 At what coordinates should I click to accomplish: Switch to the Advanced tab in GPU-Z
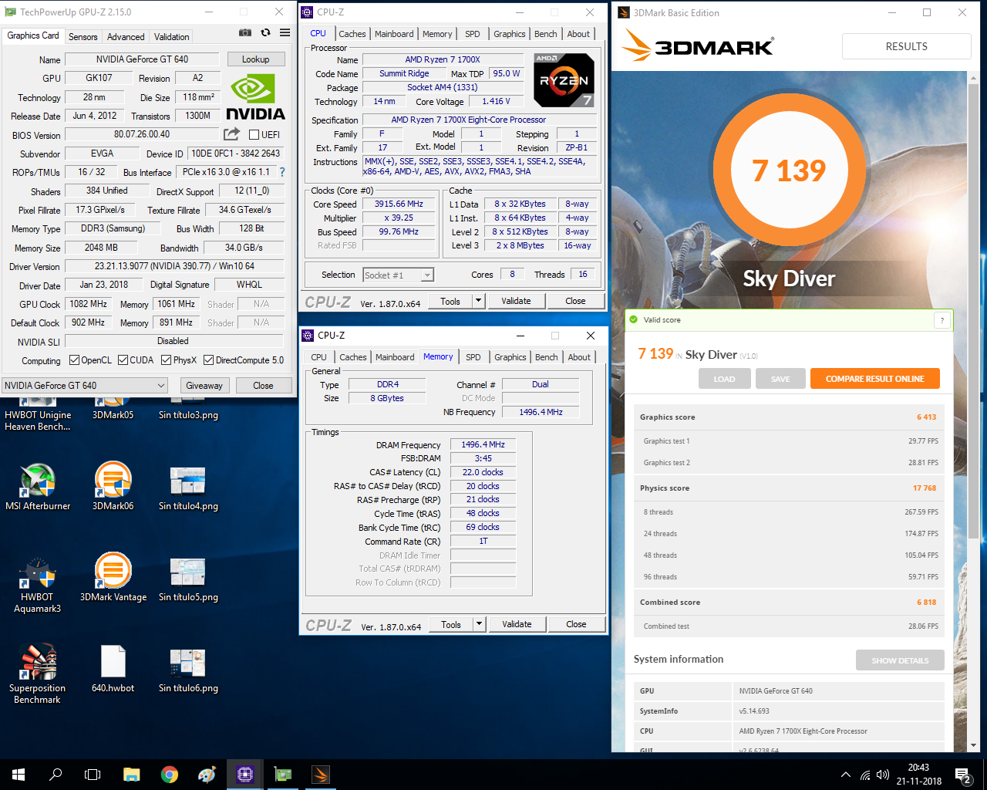126,36
